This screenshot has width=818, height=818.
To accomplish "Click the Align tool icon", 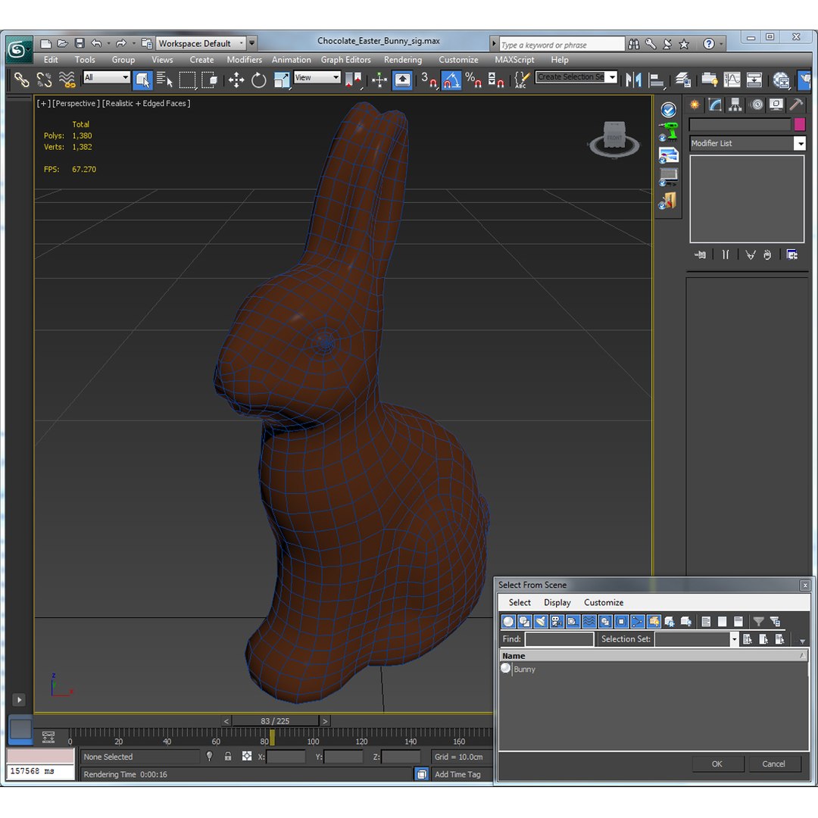I will 656,80.
